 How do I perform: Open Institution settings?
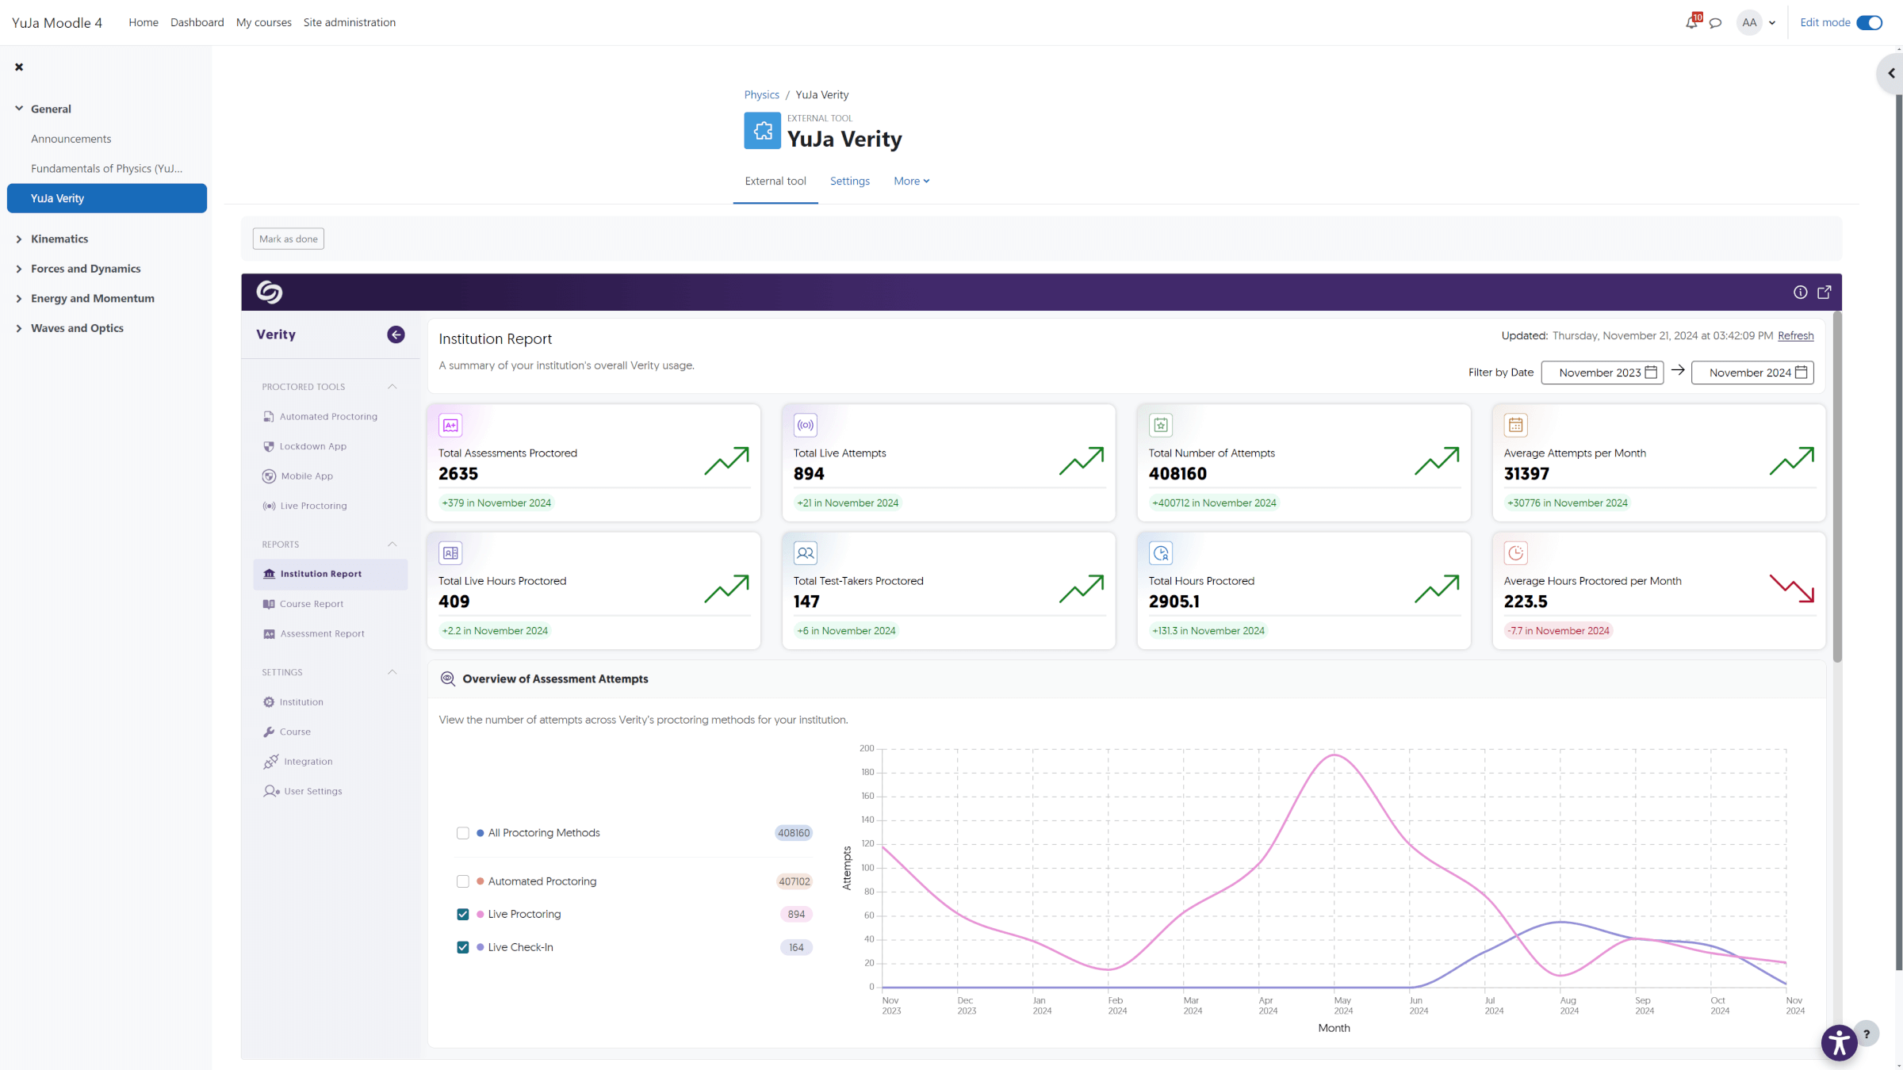click(x=293, y=702)
